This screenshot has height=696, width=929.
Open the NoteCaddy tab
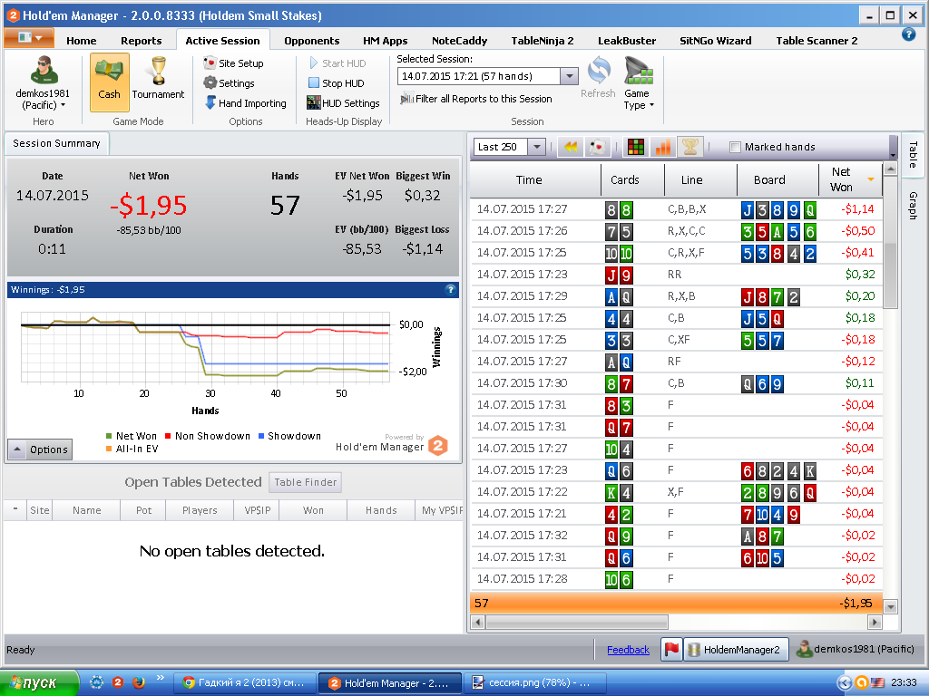[x=459, y=40]
